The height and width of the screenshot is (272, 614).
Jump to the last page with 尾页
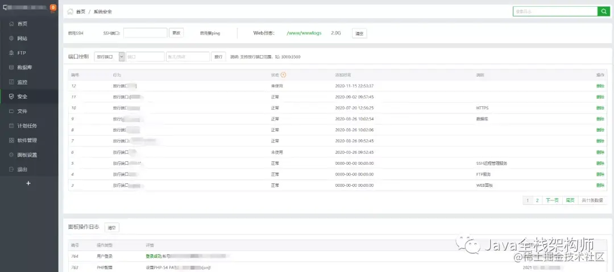(570, 200)
